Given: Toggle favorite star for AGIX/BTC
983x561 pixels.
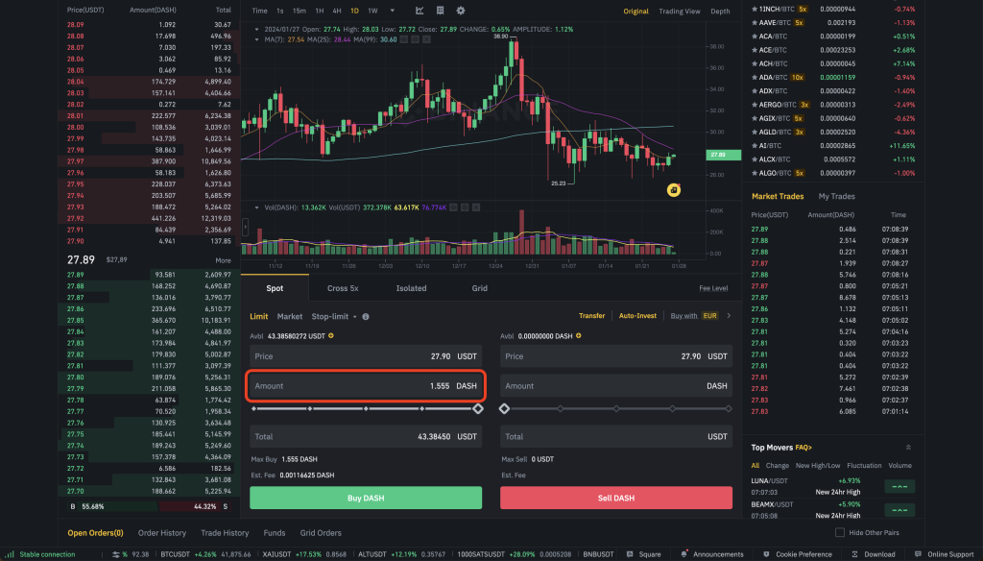Looking at the screenshot, I should coord(755,118).
